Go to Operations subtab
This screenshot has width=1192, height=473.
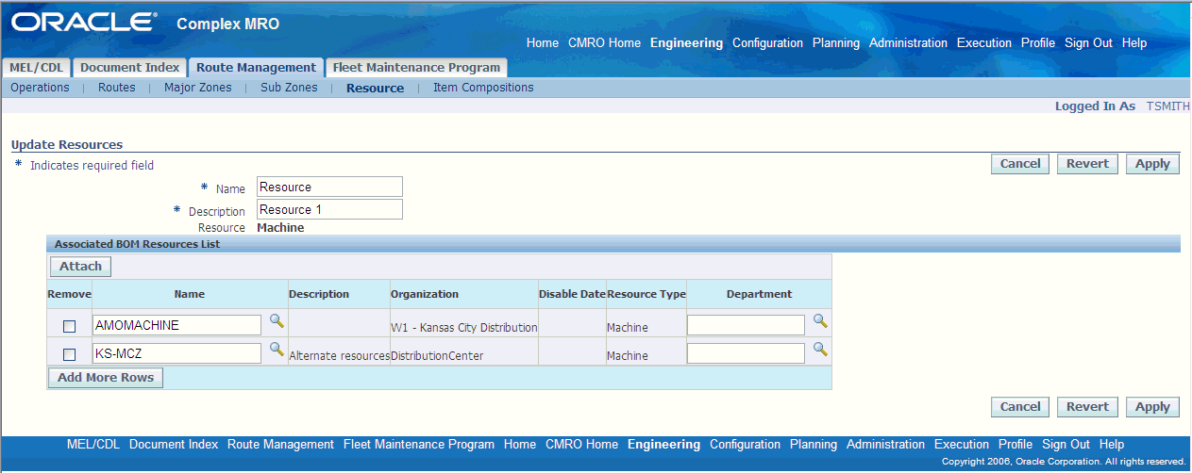pos(40,88)
